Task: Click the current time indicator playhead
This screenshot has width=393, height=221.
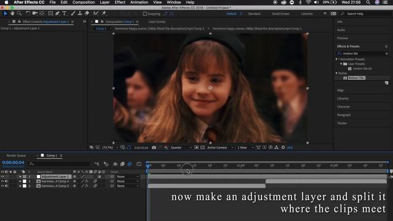Action: point(148,166)
